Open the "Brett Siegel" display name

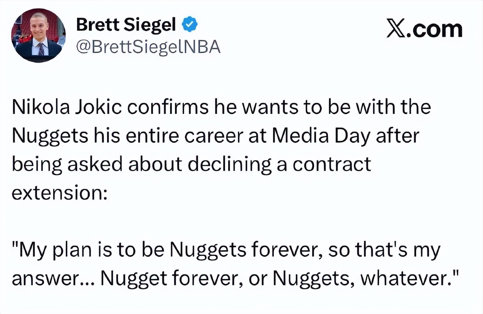pos(126,24)
